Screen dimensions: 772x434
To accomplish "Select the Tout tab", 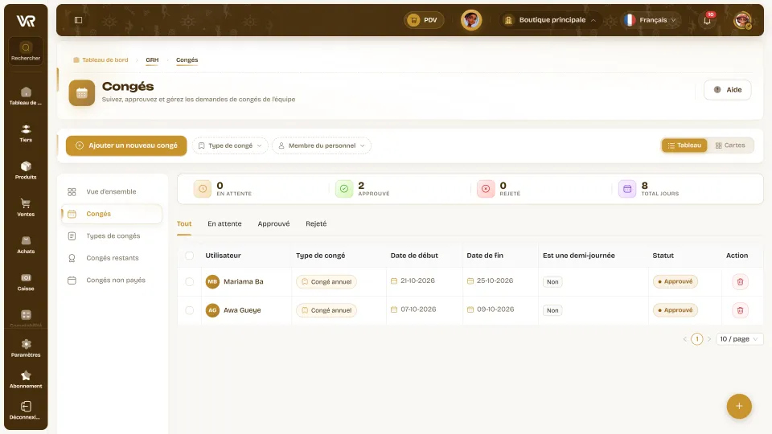I will click(184, 224).
